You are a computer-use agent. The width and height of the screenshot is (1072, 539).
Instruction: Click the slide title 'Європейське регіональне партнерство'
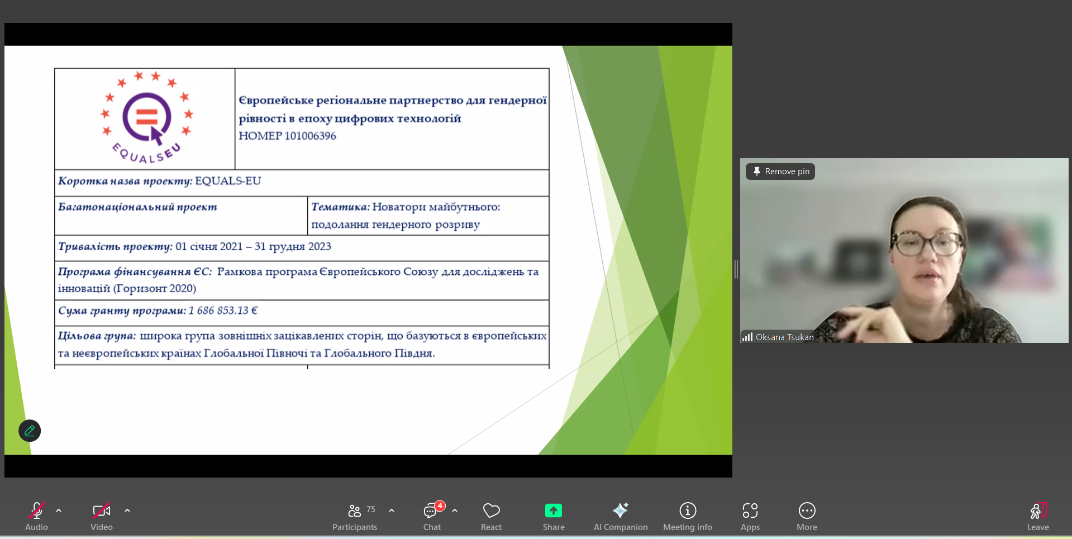pos(393,109)
